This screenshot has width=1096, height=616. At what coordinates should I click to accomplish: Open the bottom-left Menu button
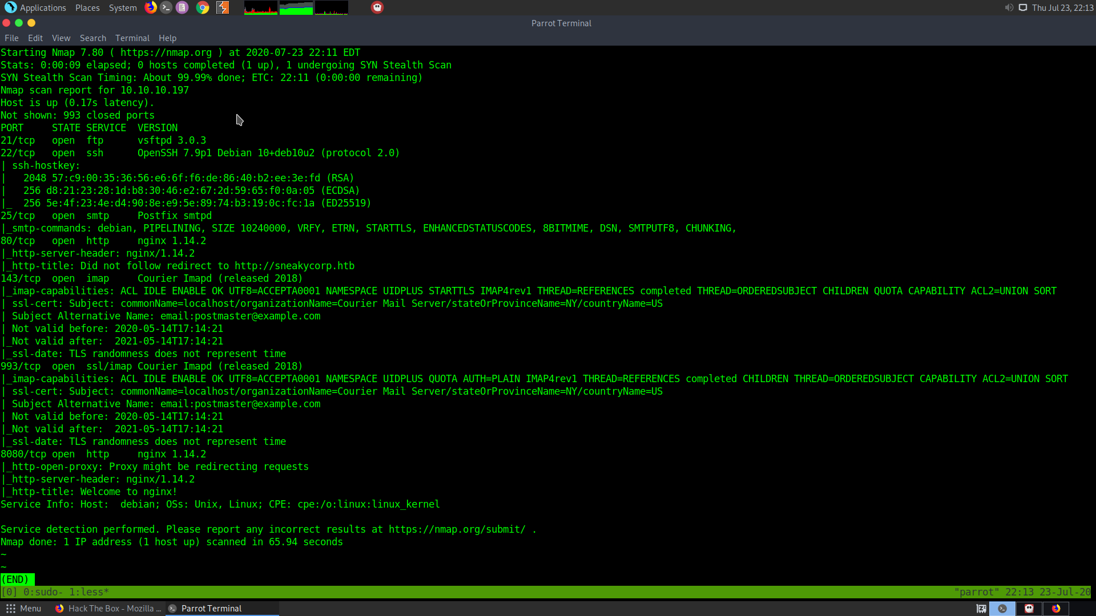click(x=23, y=609)
